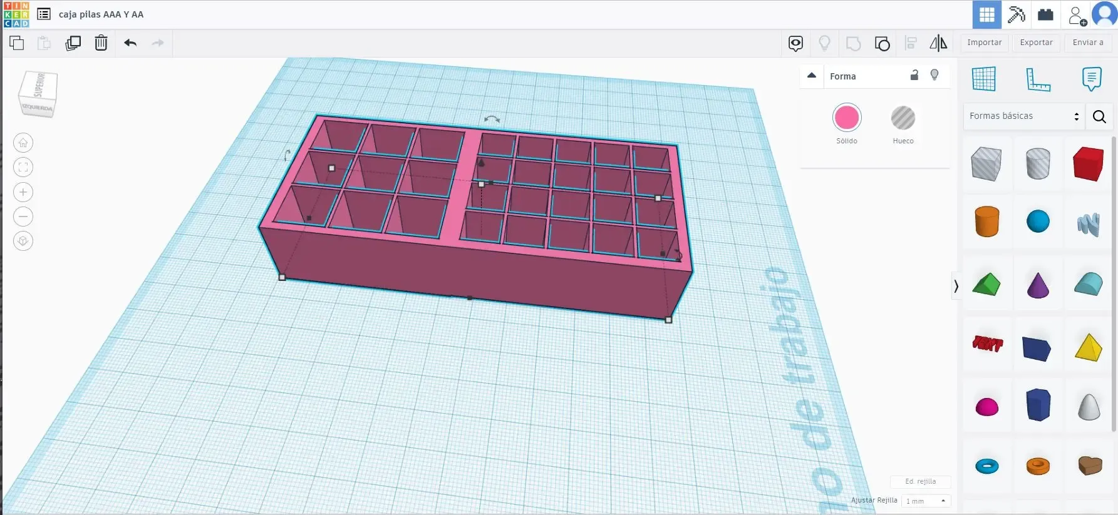Select the Workplane tool
This screenshot has width=1118, height=515.
[x=984, y=79]
